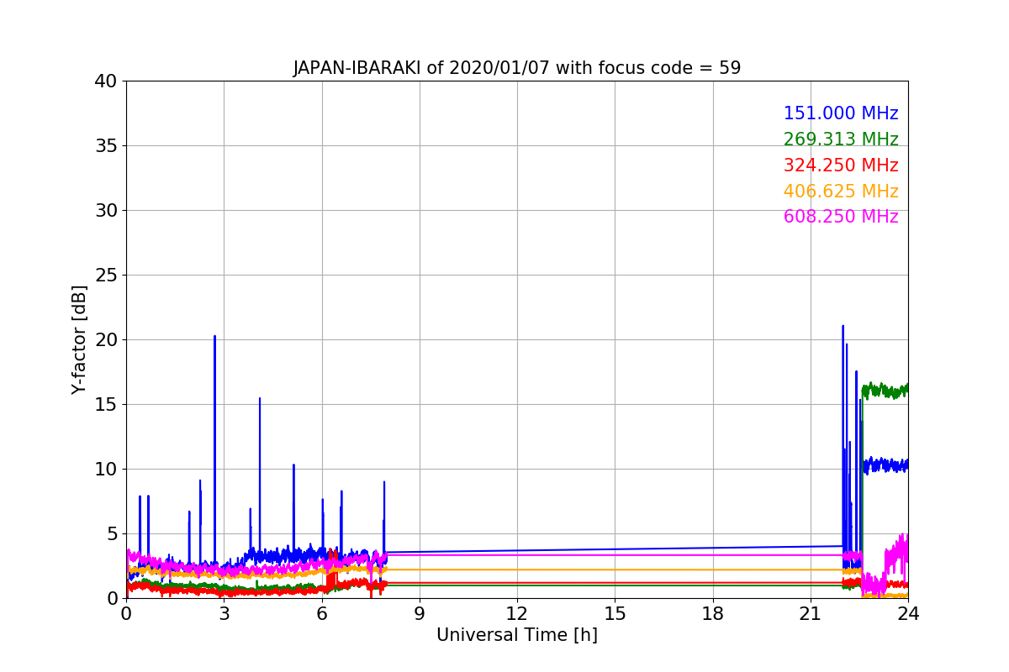Click the x-axis tick label 3
Viewport: 1009px width, 672px height.
click(224, 613)
